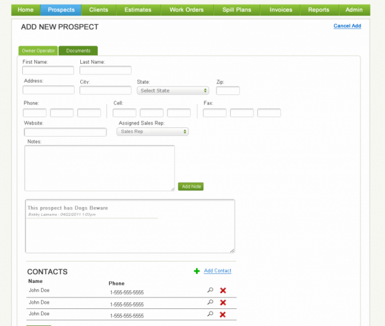This screenshot has height=326, width=385.
Task: Delete second John Doe contact with red X
Action: coord(223,303)
